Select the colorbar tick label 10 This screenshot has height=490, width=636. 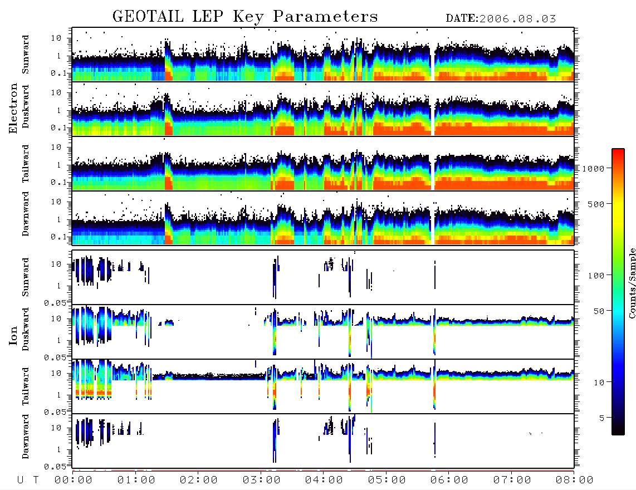(599, 383)
